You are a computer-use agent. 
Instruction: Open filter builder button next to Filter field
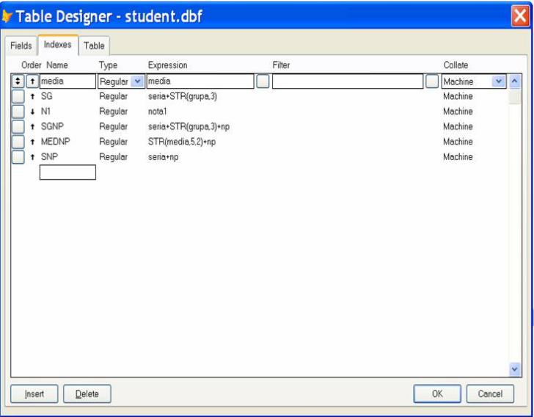pos(432,81)
